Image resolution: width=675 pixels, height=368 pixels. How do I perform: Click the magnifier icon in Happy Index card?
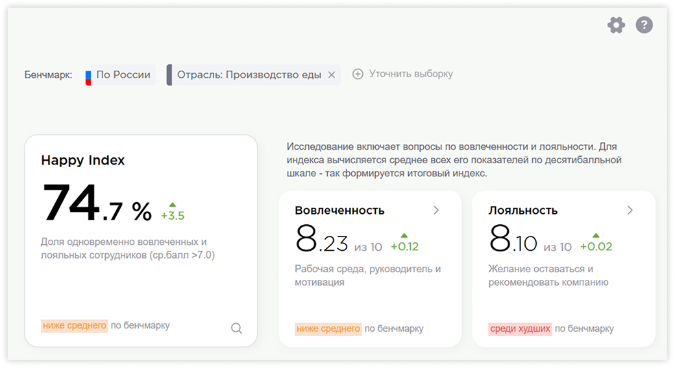(236, 328)
